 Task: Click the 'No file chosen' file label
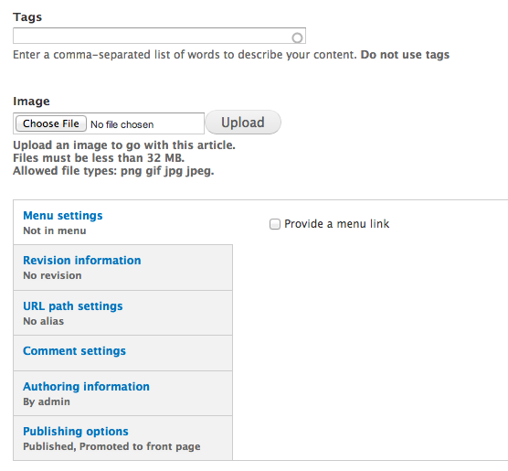pyautogui.click(x=122, y=124)
